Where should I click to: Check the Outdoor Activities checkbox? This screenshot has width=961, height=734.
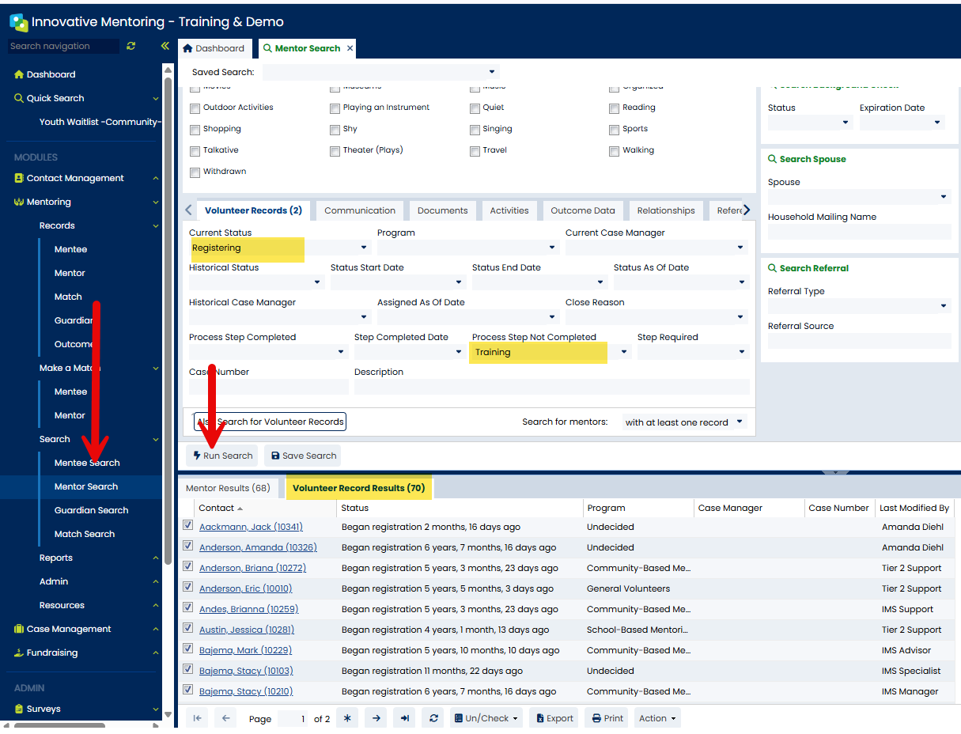click(x=195, y=108)
